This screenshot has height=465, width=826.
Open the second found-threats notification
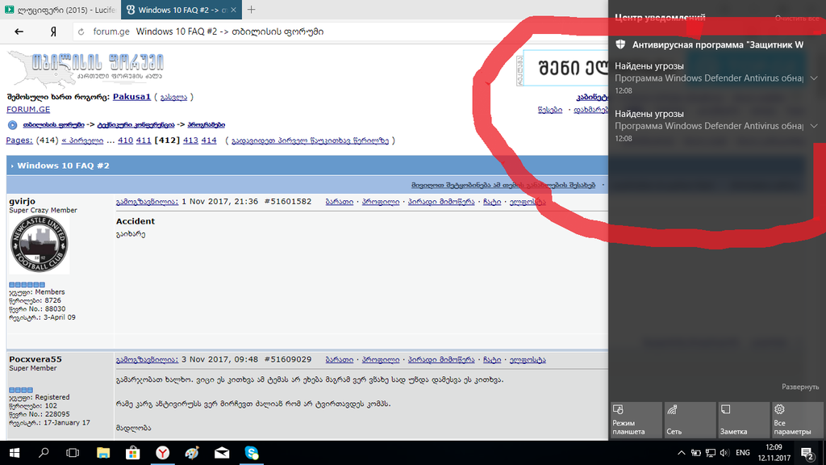pyautogui.click(x=710, y=126)
